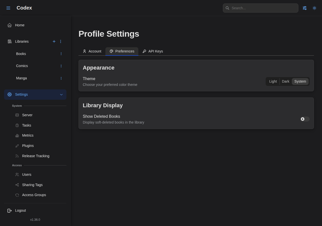Screen dimensions: 322x226
Task: Select the System theme option
Action: (x=300, y=81)
